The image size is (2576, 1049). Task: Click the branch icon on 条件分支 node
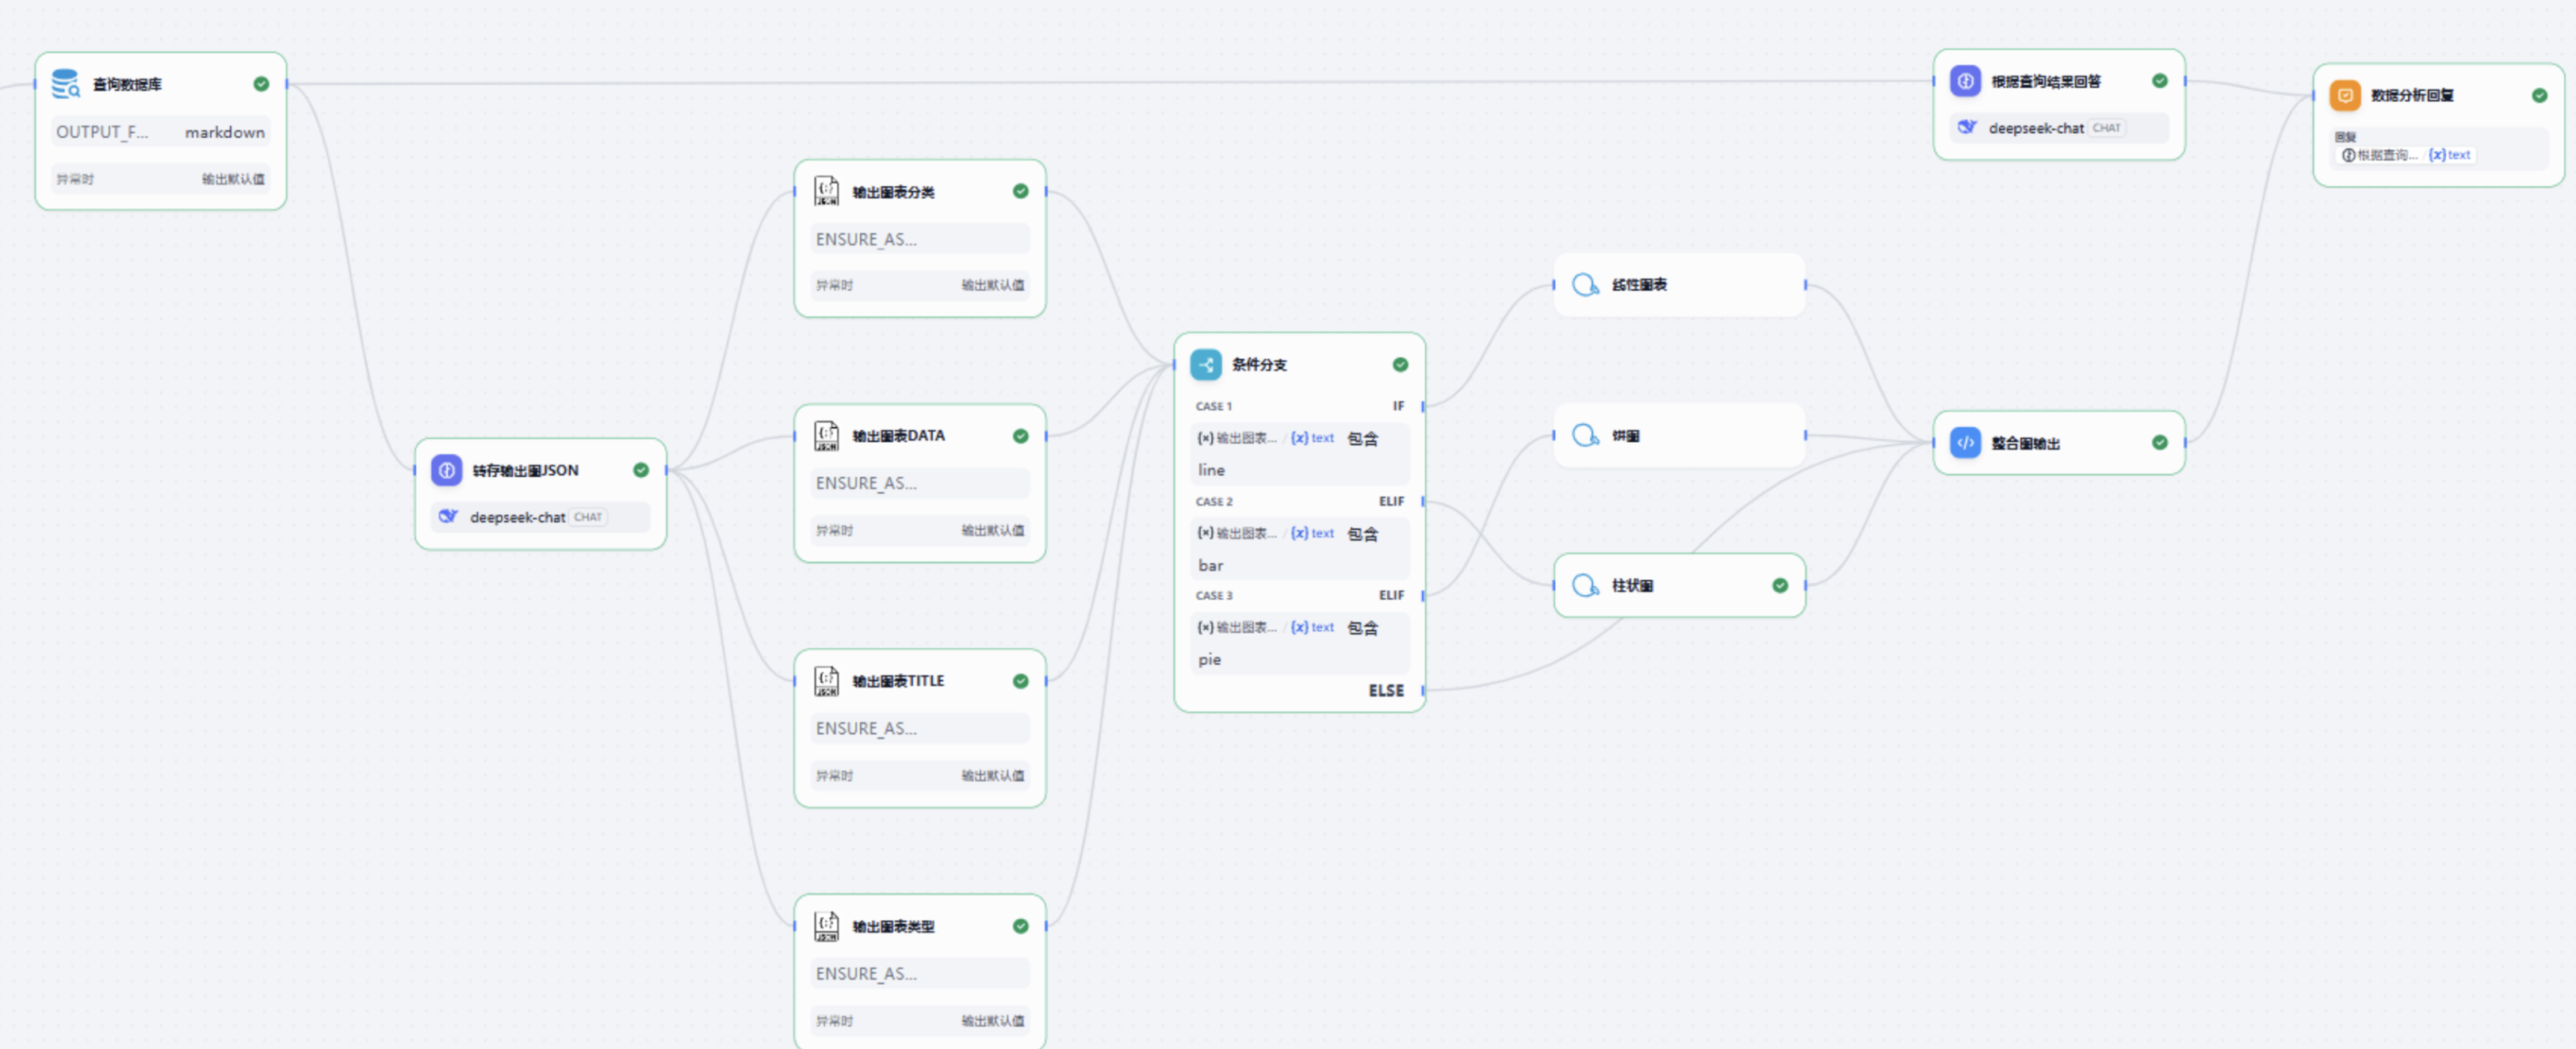(1206, 365)
